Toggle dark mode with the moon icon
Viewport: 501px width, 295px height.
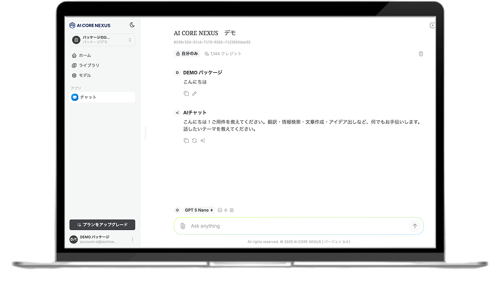(132, 25)
